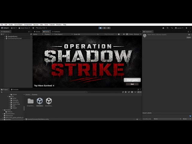This screenshot has width=192, height=144.
Task: Click the Hierarchy search field
Action: click(x=17, y=34)
